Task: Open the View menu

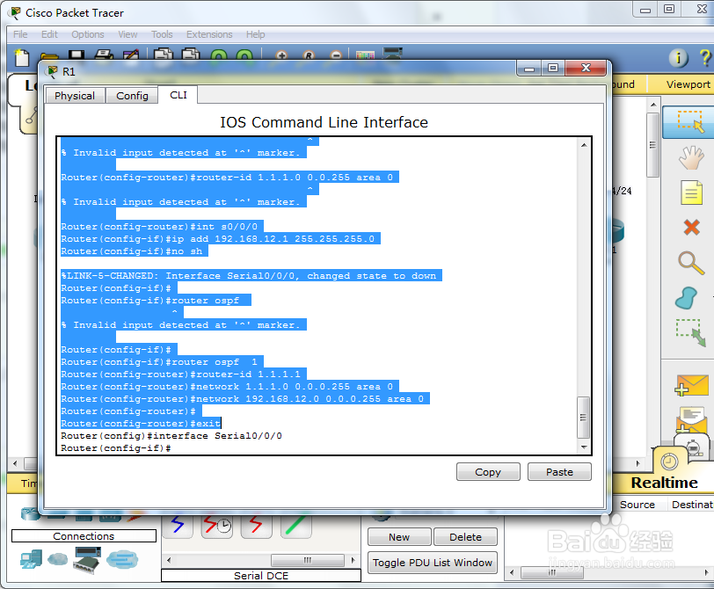Action: pos(127,34)
